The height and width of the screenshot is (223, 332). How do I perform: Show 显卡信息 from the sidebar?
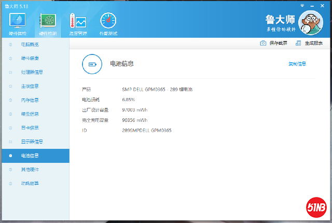[30, 128]
